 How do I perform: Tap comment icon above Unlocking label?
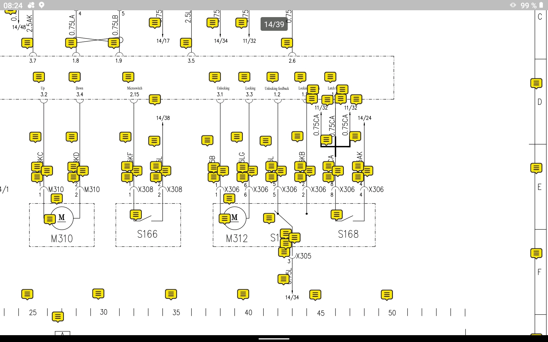point(215,77)
